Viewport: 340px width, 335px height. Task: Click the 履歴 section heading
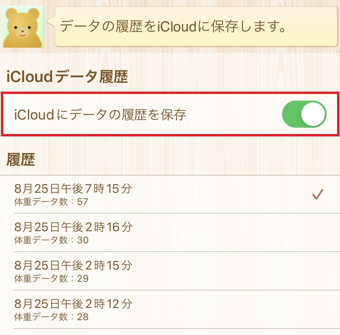[x=21, y=160]
